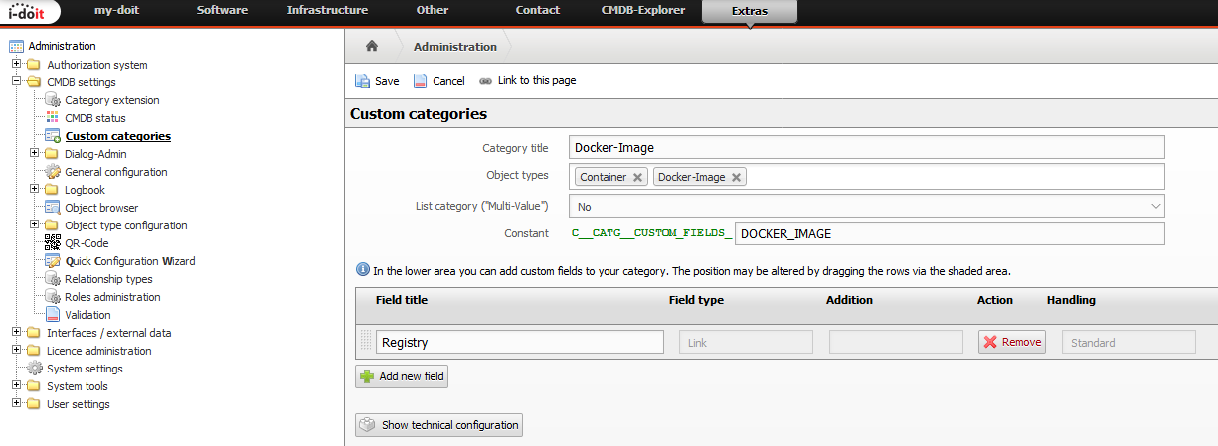Open the List category Multi-Value dropdown
Viewport: 1218px width, 446px height.
(x=866, y=206)
